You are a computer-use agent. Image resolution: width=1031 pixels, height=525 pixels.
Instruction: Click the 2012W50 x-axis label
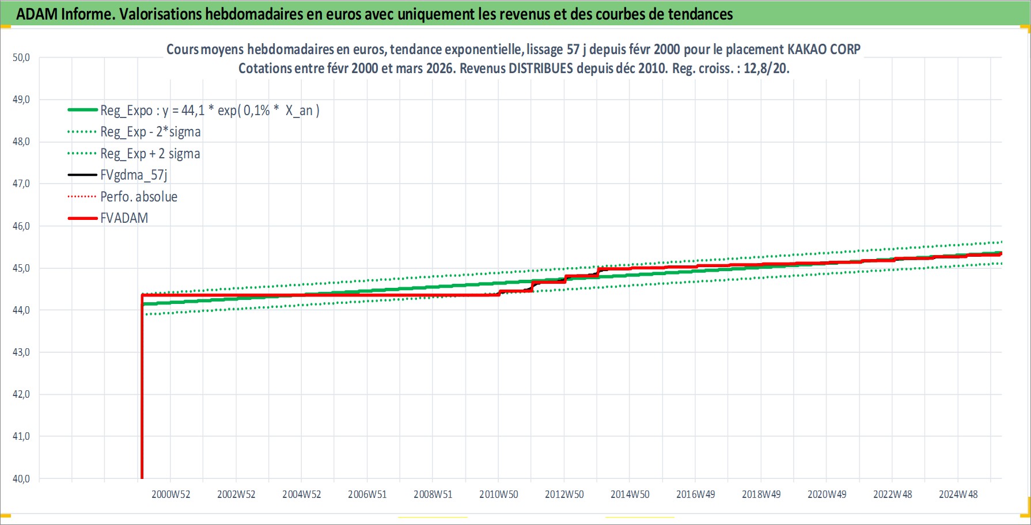[564, 494]
